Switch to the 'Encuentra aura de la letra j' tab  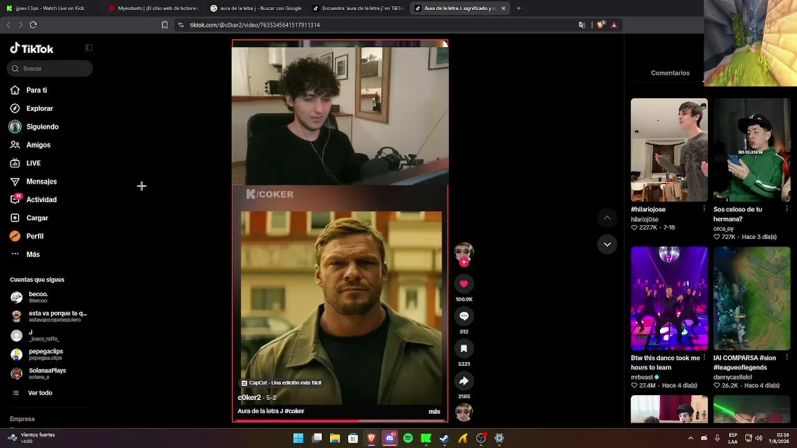pyautogui.click(x=358, y=8)
